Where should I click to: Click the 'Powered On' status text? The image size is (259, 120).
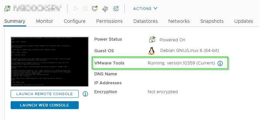[x=172, y=40]
